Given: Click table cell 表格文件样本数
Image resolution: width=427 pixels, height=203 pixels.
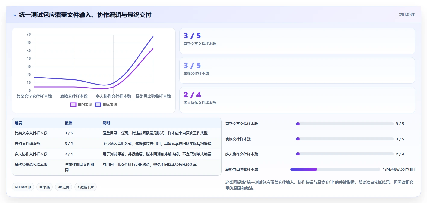Looking at the screenshot, I should coord(27,144).
